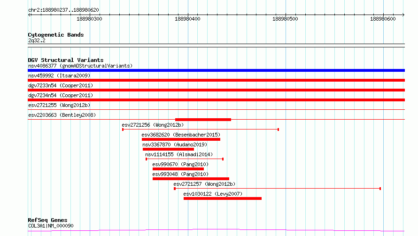The height and width of the screenshot is (236, 418).
Task: Click the esv993048 (Pang2010) label
Action: tap(180, 174)
